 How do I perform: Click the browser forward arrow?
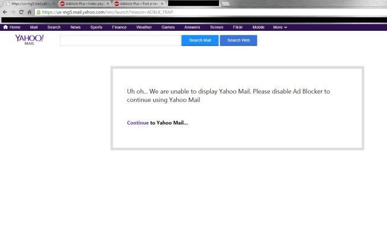coord(13,12)
